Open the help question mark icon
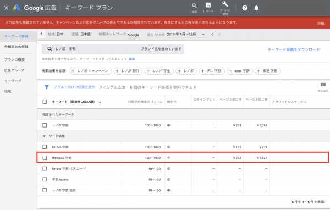The height and width of the screenshot is (210, 330). 245,8
